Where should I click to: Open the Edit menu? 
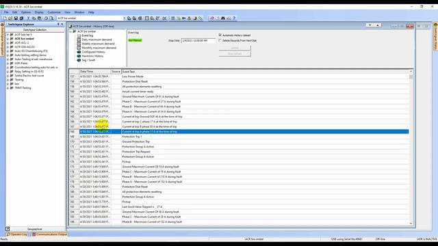click(15, 12)
